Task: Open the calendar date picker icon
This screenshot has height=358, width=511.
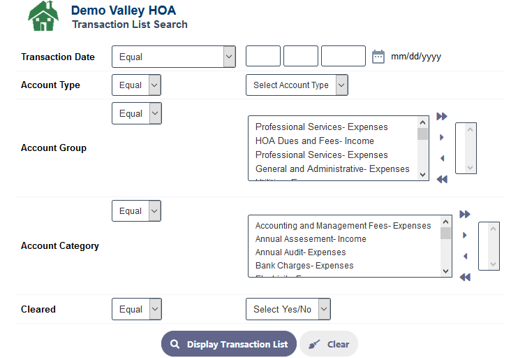Action: [378, 57]
